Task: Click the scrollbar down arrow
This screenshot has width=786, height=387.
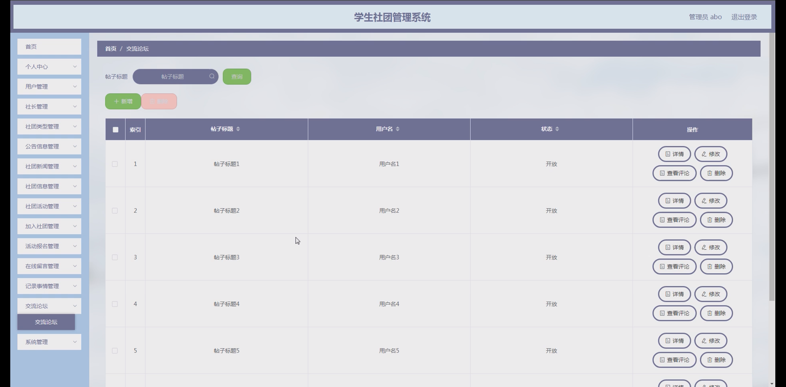Action: 772,384
